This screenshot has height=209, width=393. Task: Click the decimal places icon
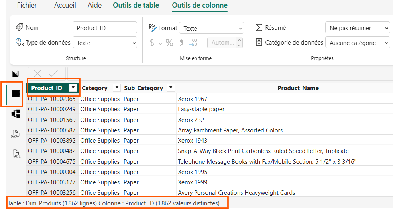(x=193, y=43)
